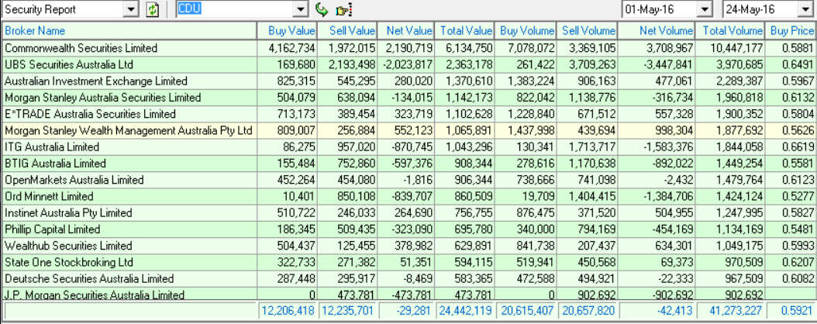817x324 pixels.
Task: Open the 01-May-16 start date dropdown
Action: point(705,9)
